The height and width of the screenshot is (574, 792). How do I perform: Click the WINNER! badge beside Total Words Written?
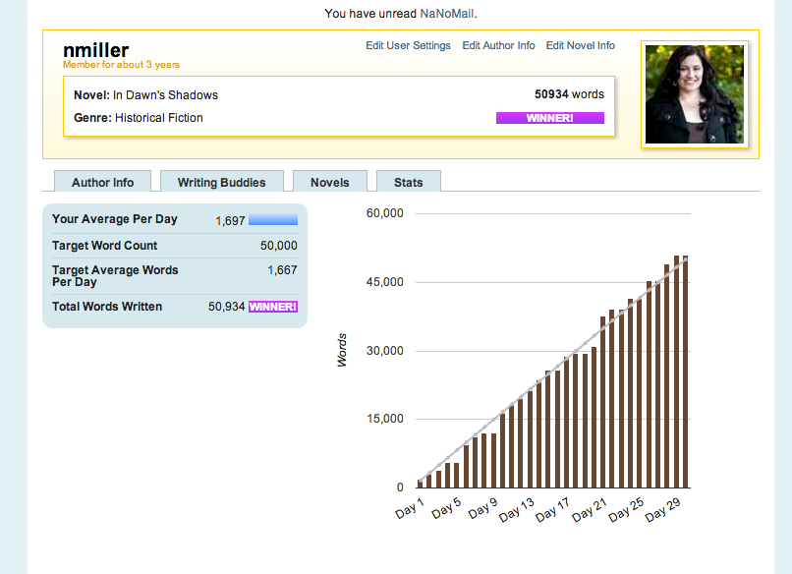272,307
